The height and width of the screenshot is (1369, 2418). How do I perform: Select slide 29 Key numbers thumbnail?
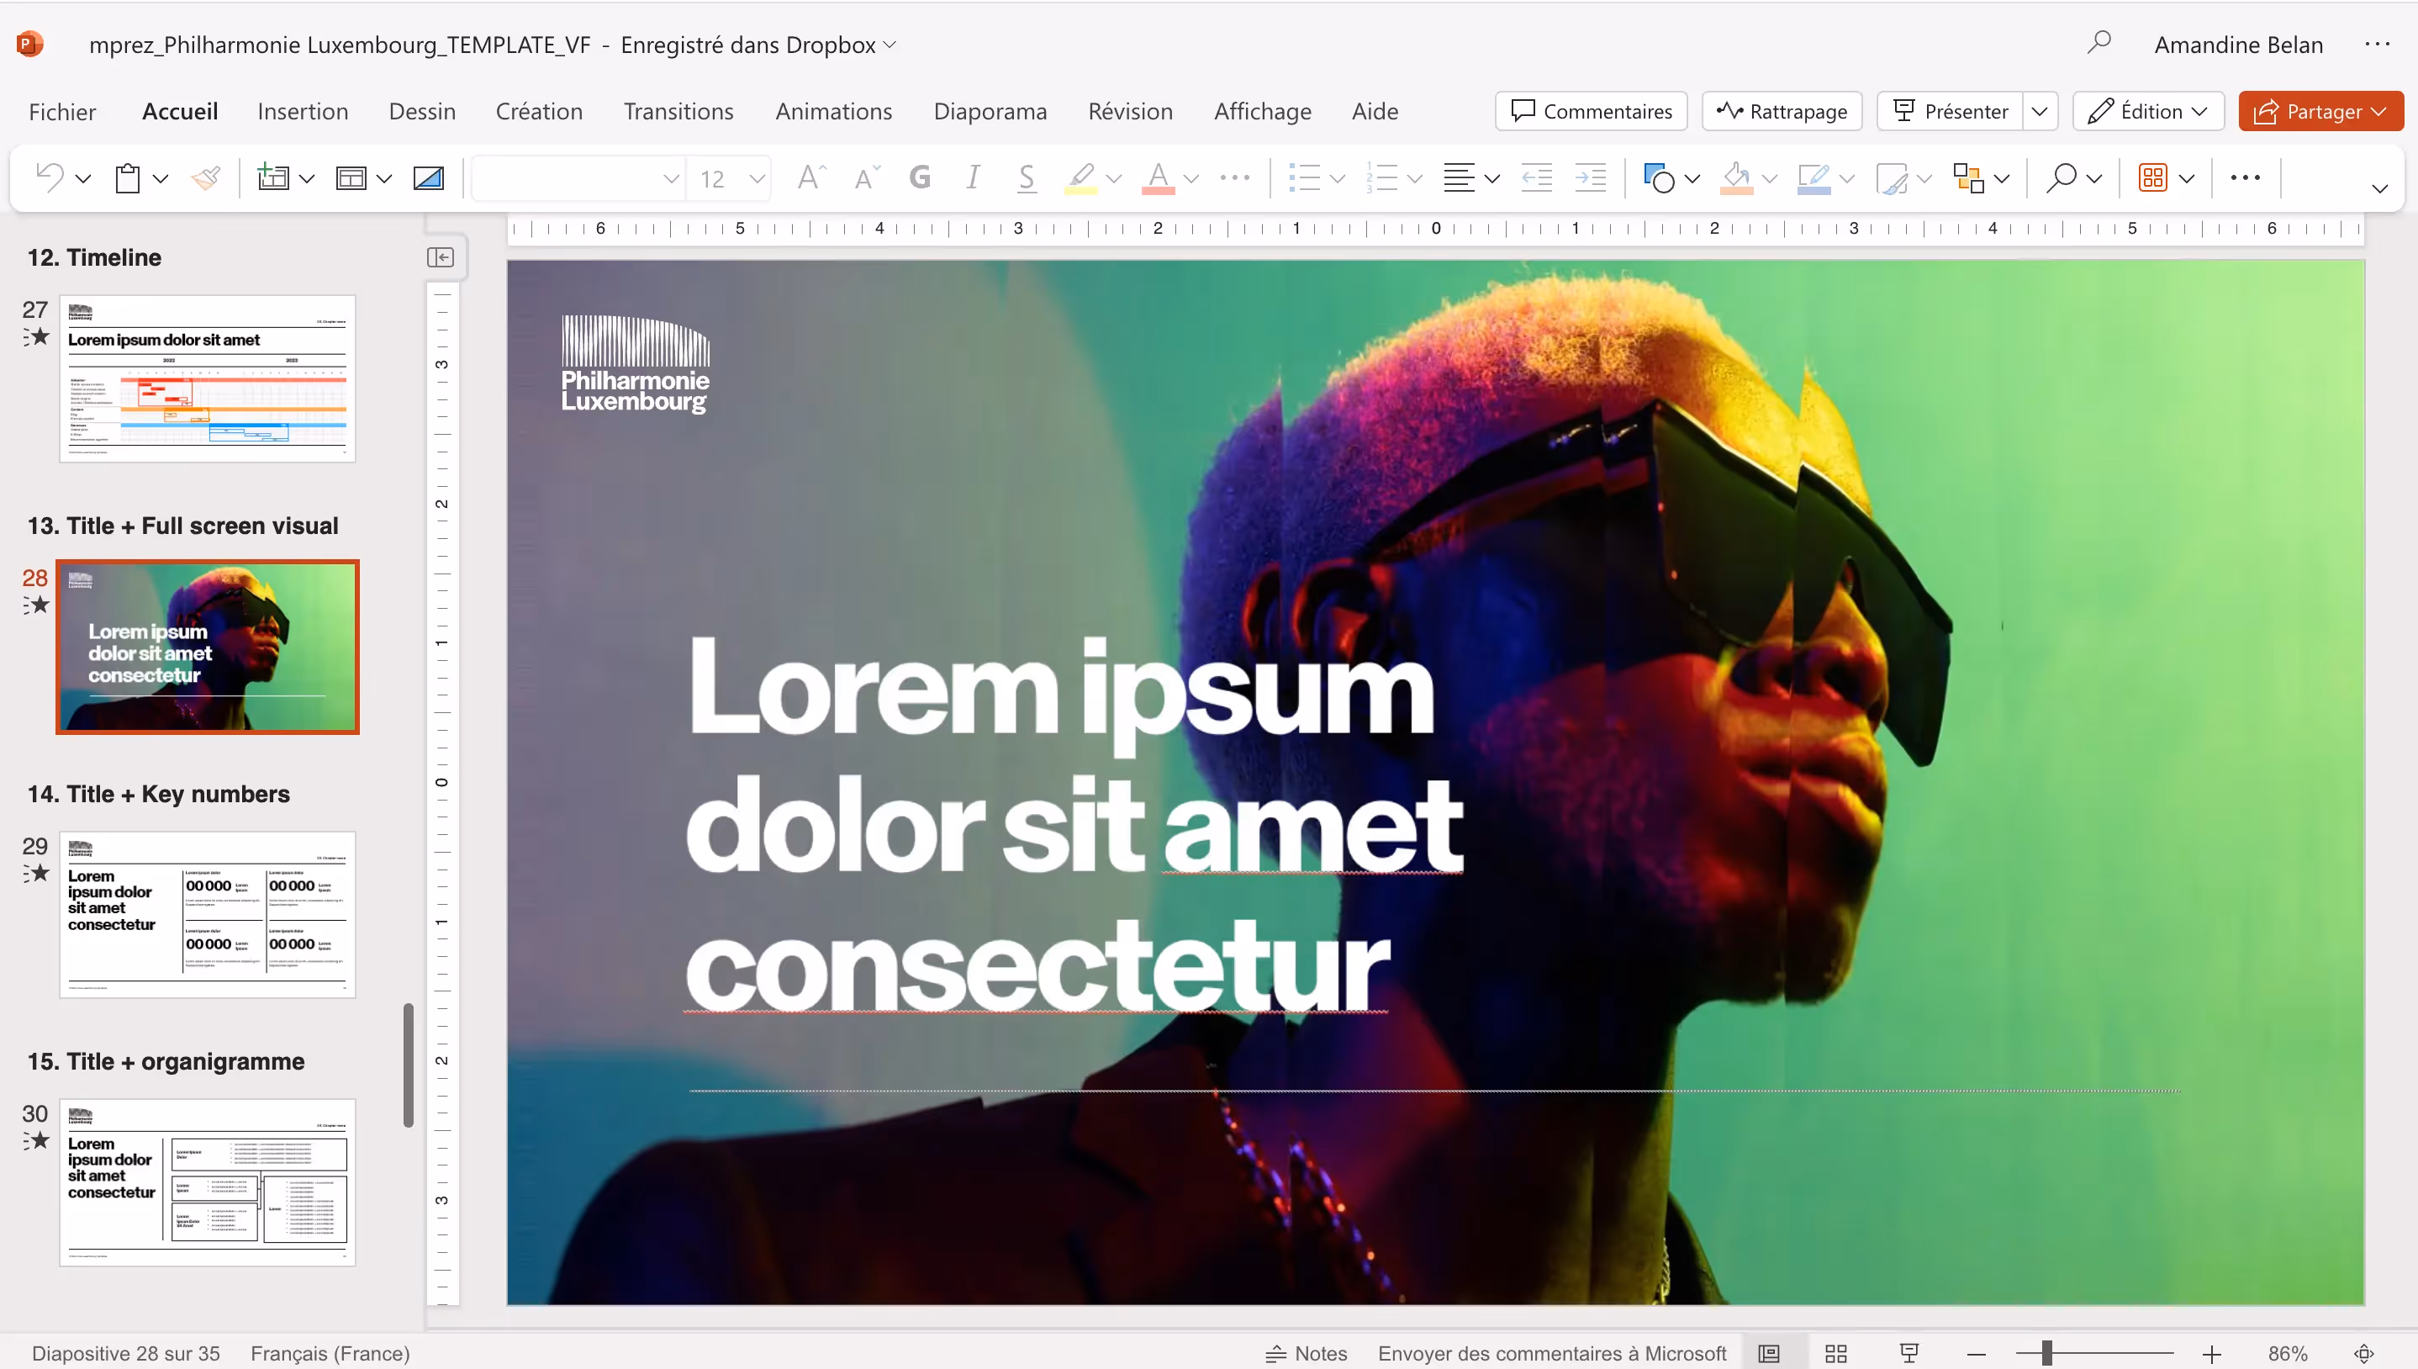click(x=207, y=914)
